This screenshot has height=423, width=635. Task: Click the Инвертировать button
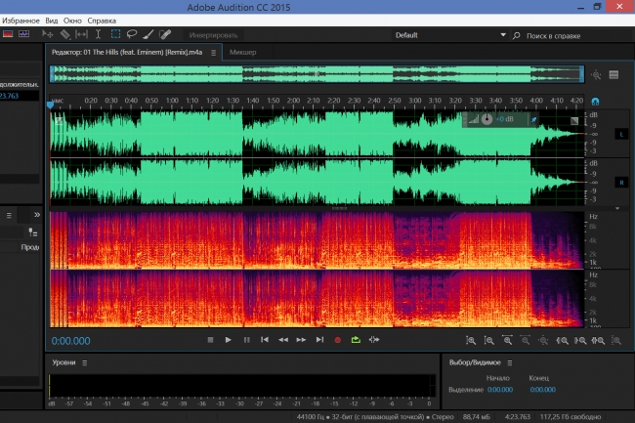[x=213, y=35]
